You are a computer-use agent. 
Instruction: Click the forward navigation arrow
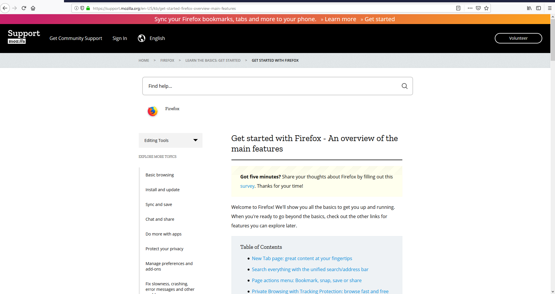coord(14,8)
